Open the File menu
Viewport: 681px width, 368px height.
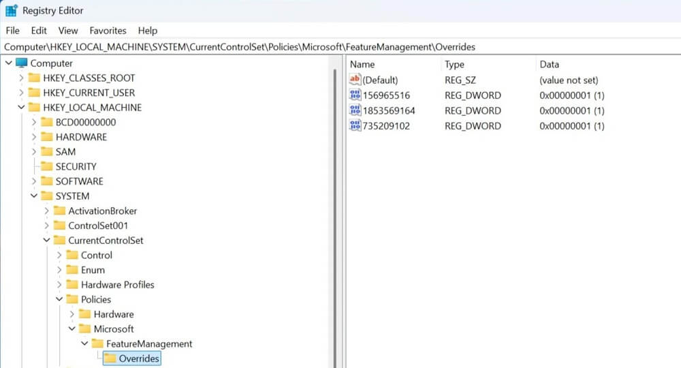pos(12,31)
